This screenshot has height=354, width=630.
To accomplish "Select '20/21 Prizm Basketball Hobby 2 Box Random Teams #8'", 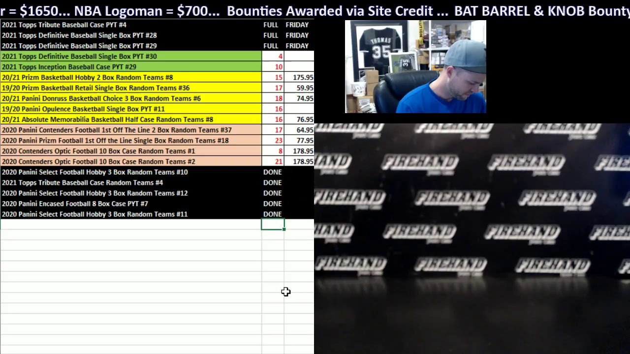I will [131, 77].
